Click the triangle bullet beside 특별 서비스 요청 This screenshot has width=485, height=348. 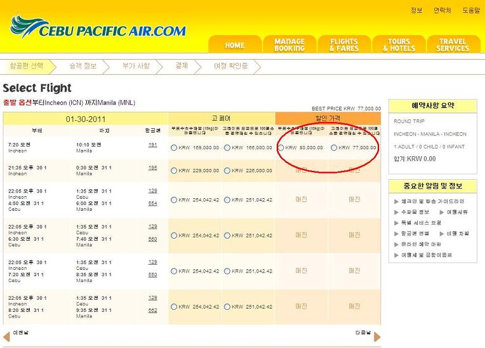(396, 223)
